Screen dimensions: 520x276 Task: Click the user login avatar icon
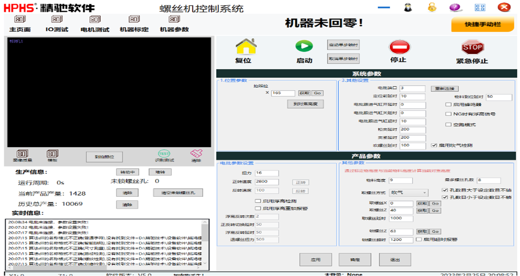(x=408, y=7)
